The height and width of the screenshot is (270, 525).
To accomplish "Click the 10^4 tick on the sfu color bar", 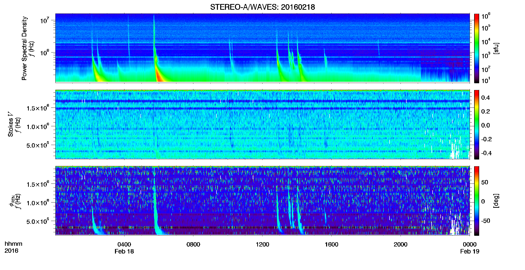I will [x=486, y=41].
